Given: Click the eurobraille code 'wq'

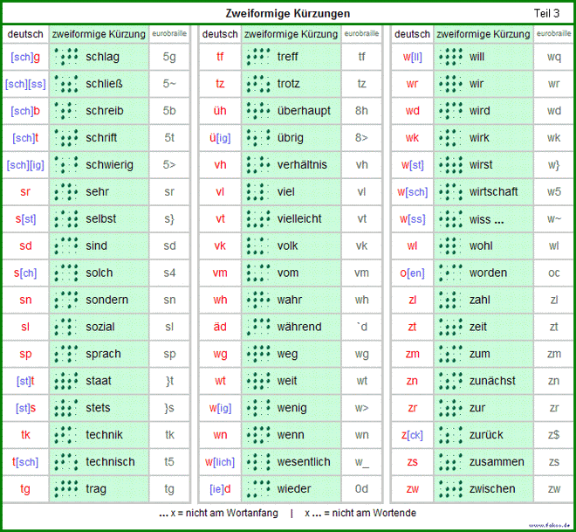Looking at the screenshot, I should [554, 58].
